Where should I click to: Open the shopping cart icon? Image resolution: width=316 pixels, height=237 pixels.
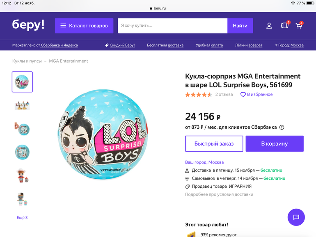click(x=299, y=26)
